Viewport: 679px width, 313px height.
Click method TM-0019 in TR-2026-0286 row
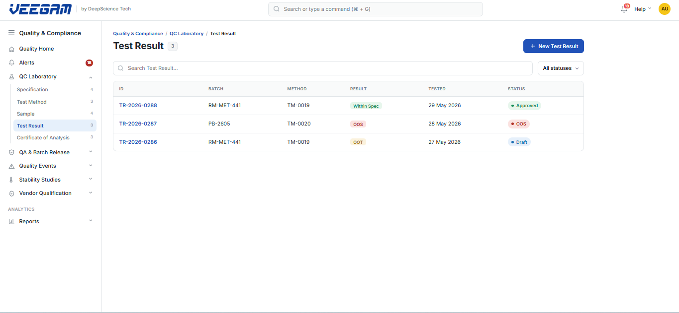coord(298,142)
